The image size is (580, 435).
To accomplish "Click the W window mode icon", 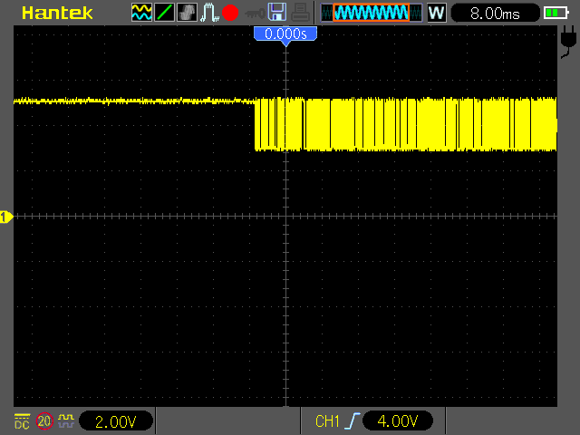I will 437,13.
